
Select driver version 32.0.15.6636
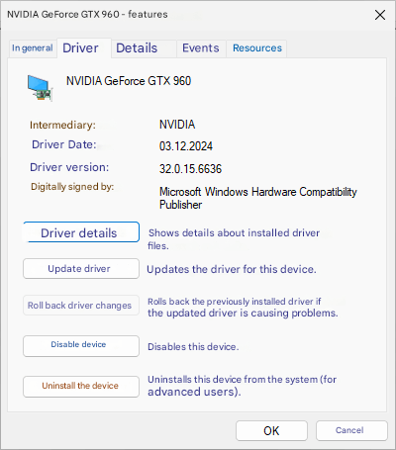190,169
